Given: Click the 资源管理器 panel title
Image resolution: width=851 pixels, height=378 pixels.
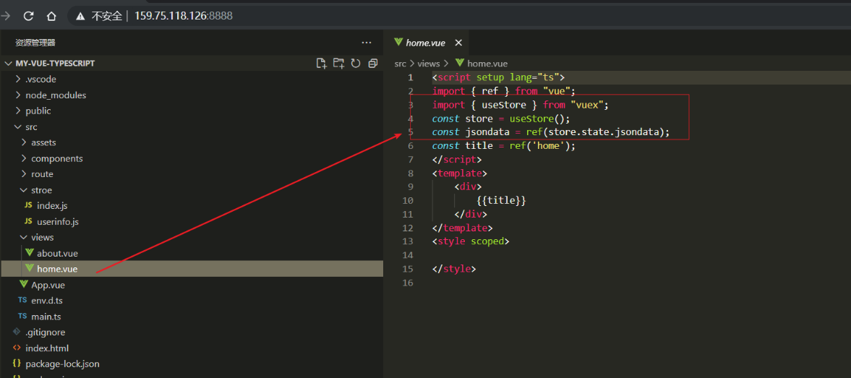Looking at the screenshot, I should click(35, 43).
